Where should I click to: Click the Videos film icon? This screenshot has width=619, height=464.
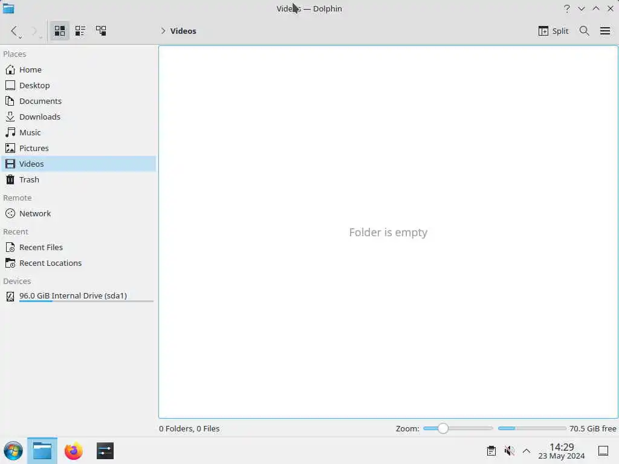pos(10,164)
